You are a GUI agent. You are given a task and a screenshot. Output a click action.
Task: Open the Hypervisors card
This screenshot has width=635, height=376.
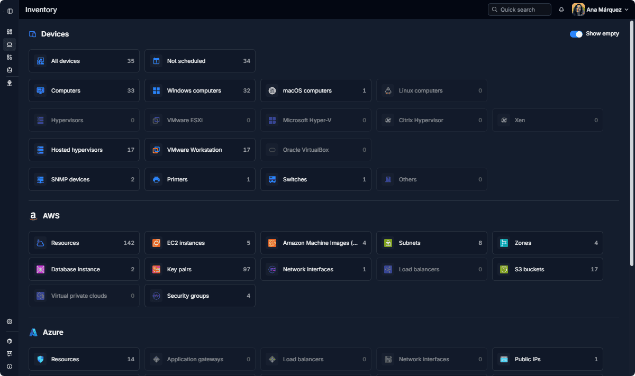point(84,120)
